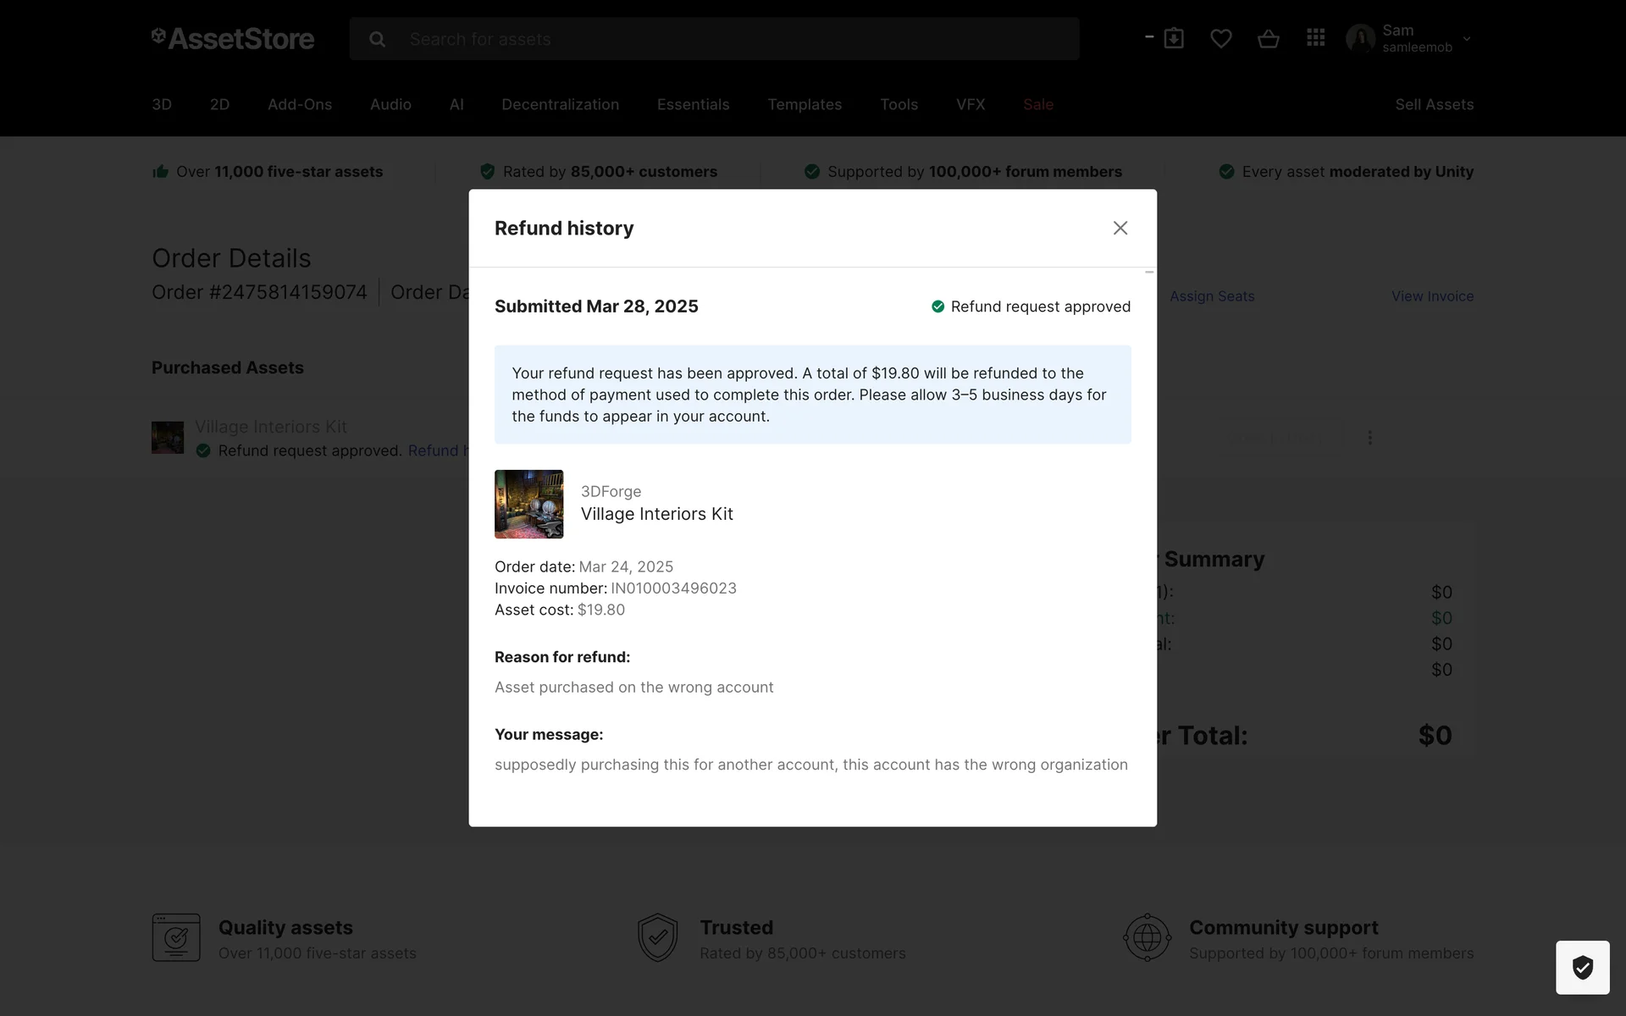
Task: Expand the Sam account dropdown
Action: [x=1467, y=39]
